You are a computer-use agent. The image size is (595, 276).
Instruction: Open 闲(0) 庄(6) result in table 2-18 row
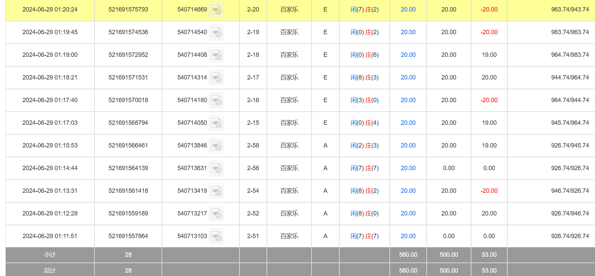(364, 55)
